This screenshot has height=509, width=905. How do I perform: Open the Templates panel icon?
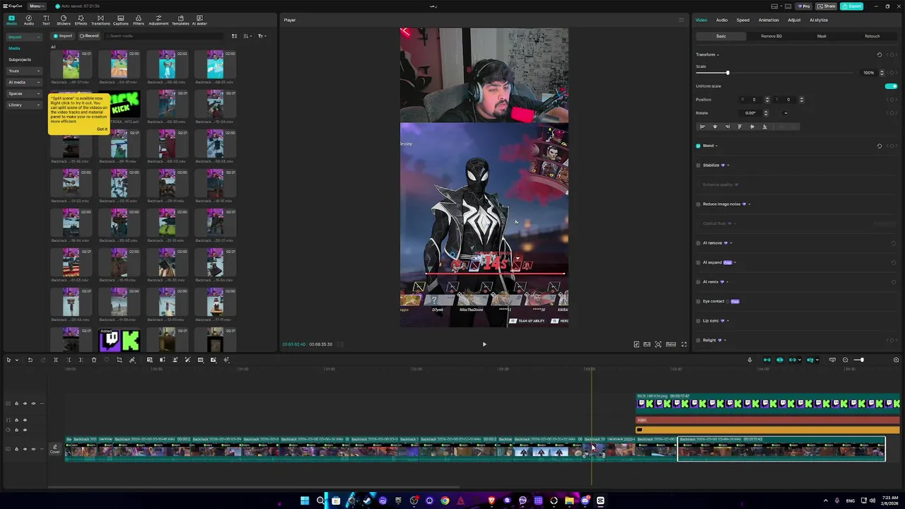180,20
